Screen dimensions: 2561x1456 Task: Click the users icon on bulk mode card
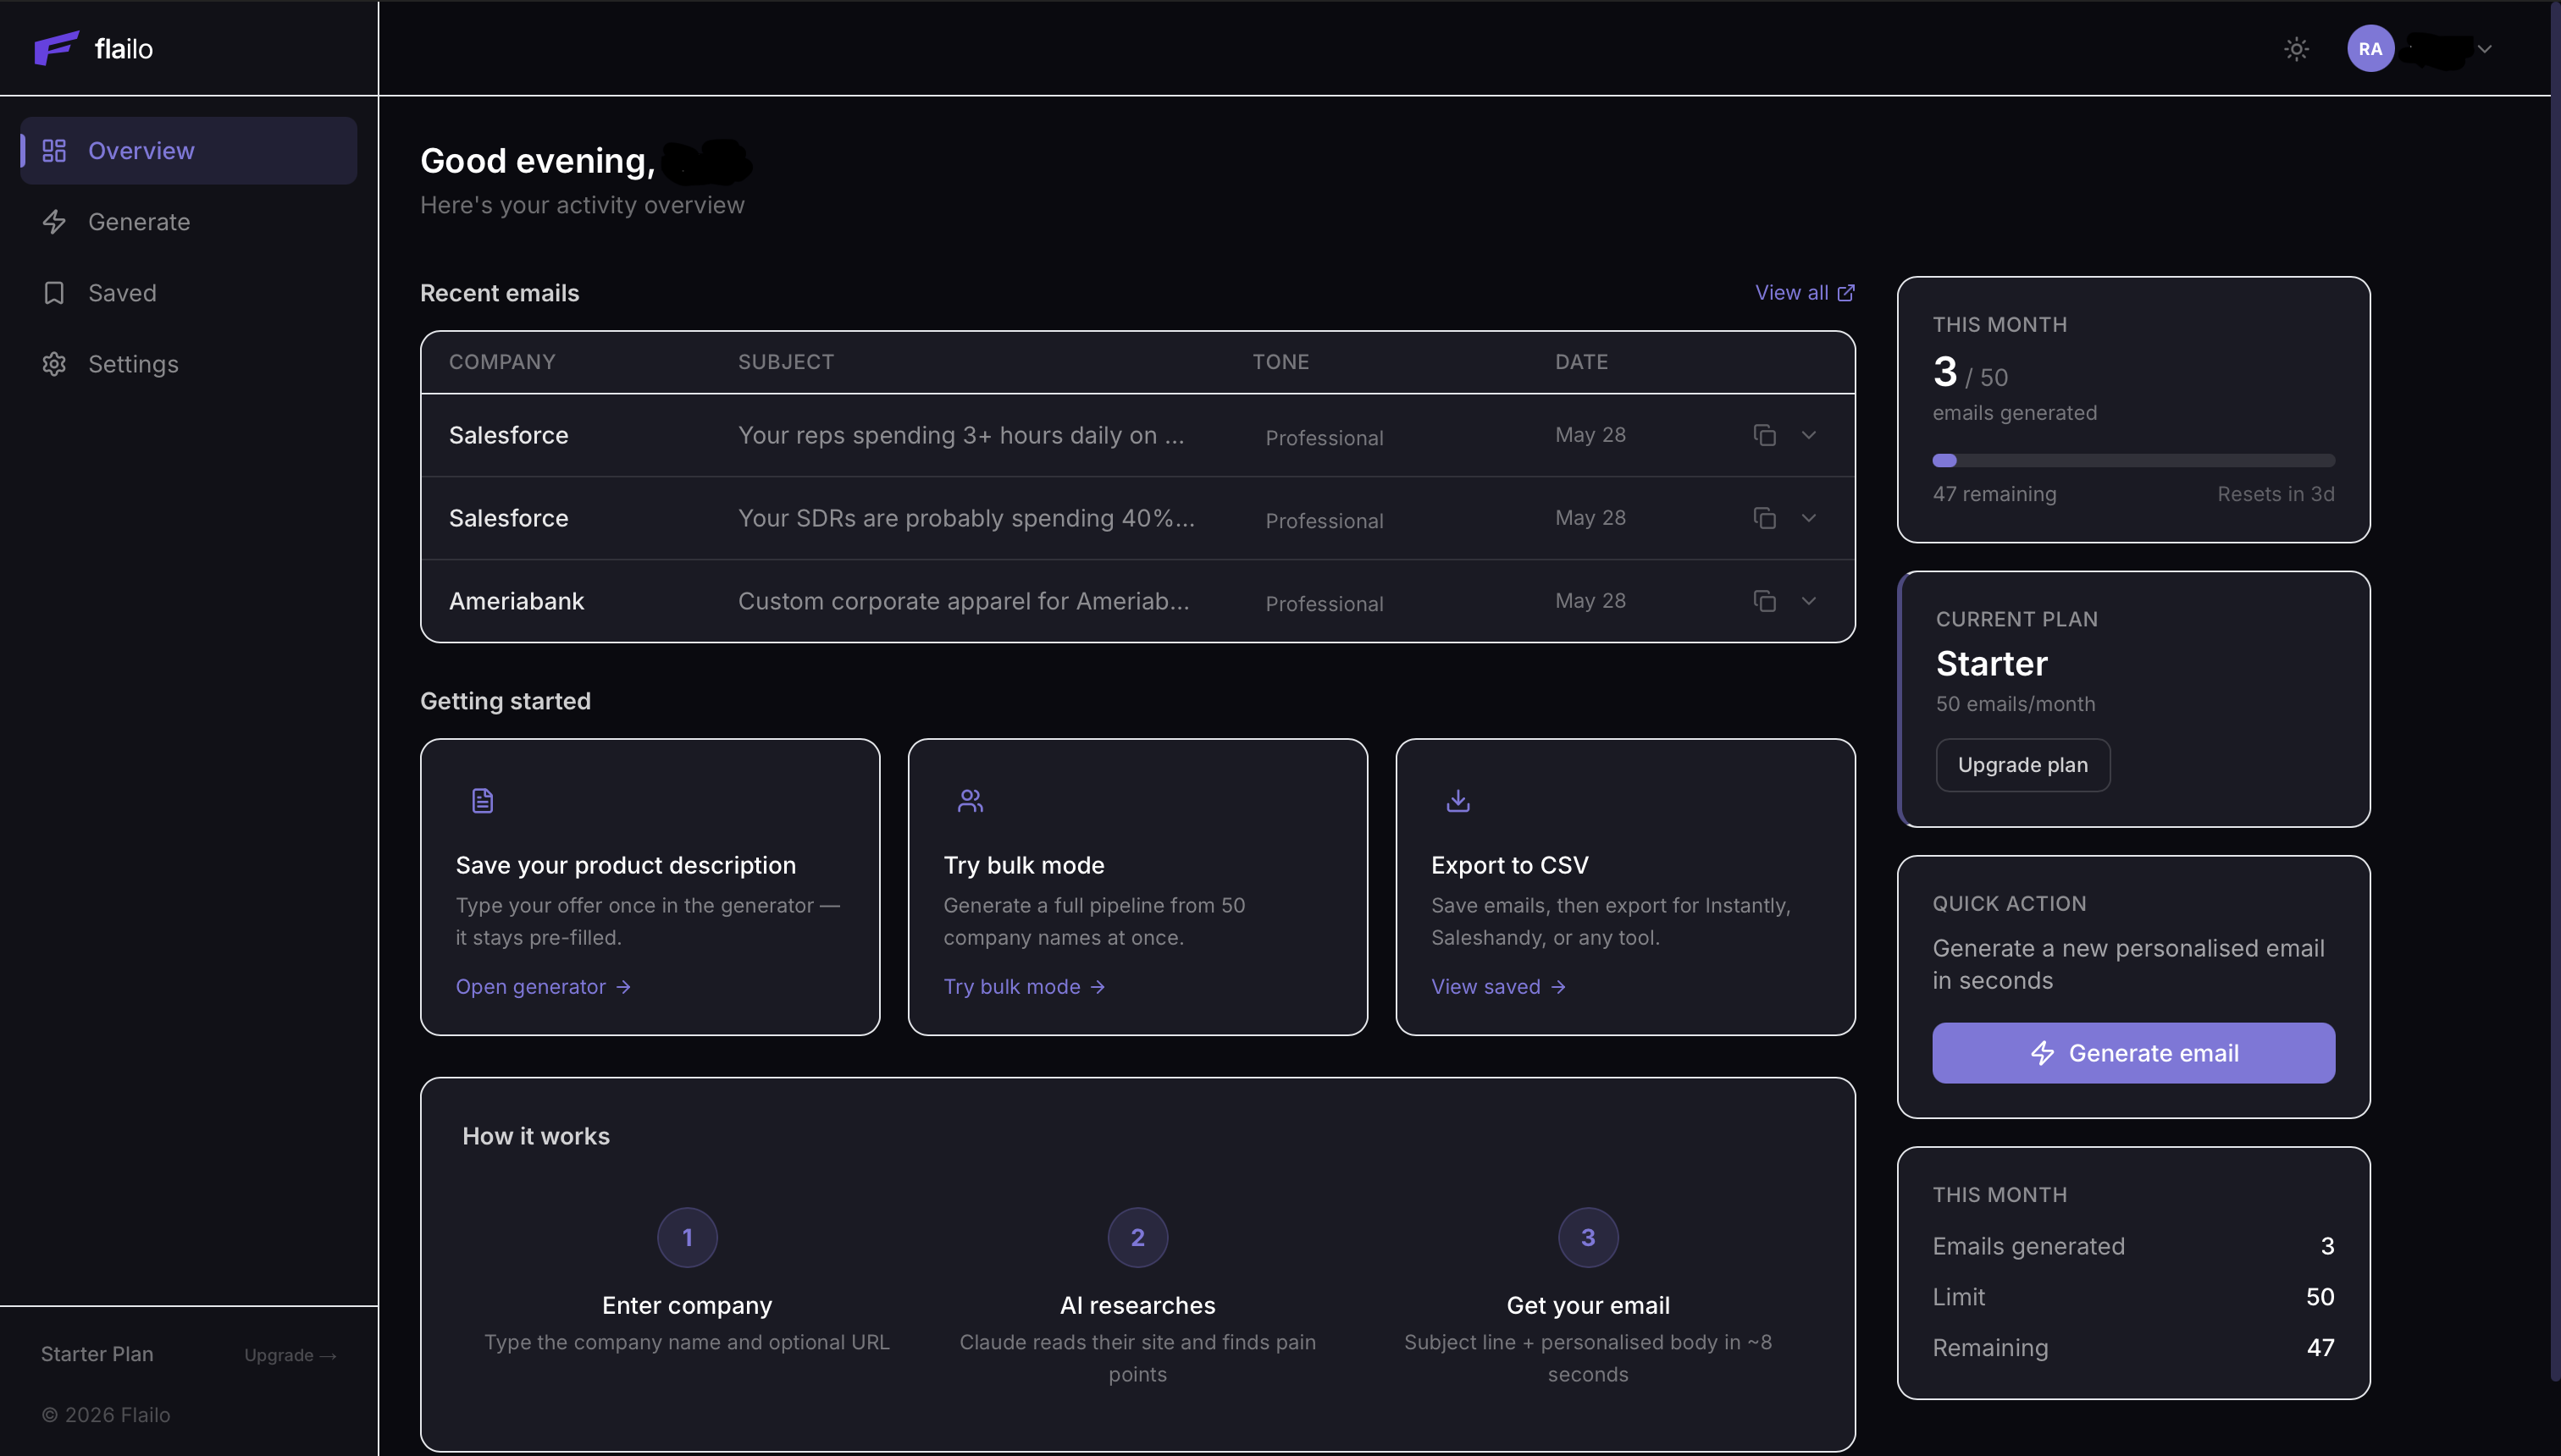(x=970, y=801)
